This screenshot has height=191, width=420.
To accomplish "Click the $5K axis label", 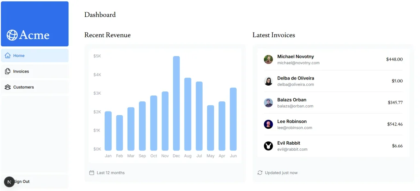I will [97, 56].
